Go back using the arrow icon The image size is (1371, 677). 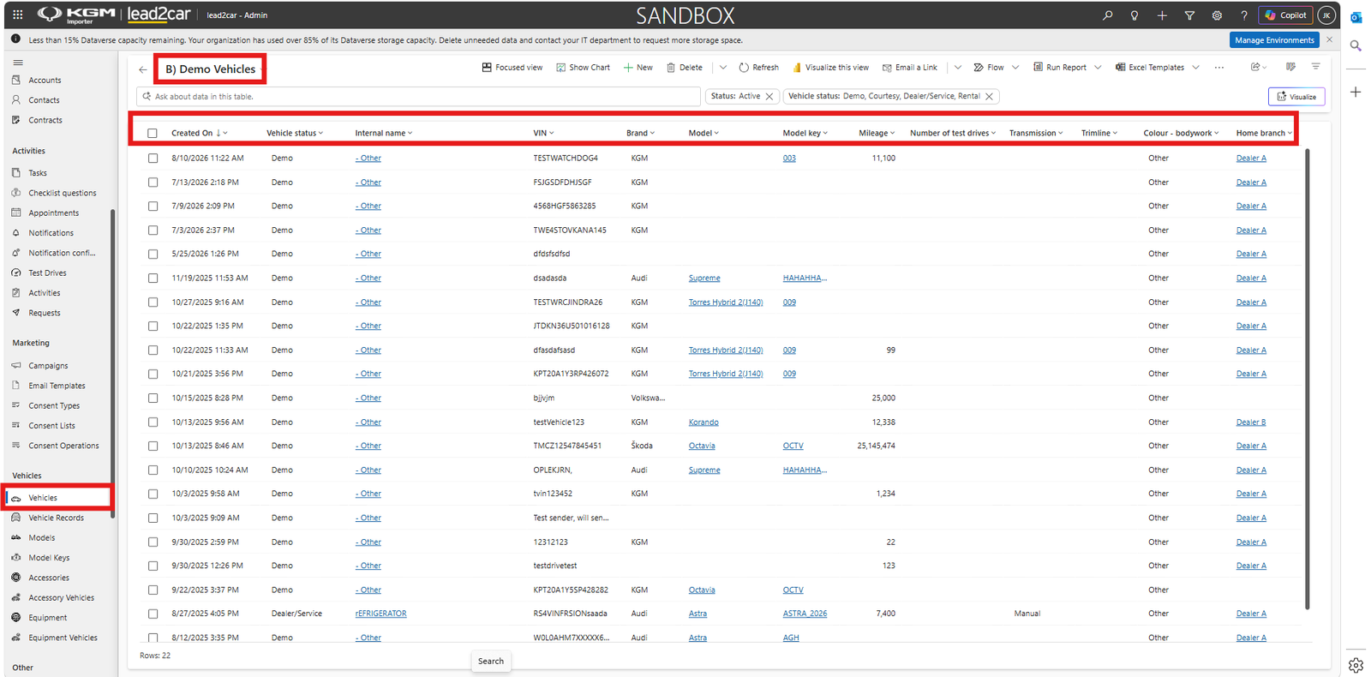click(143, 69)
